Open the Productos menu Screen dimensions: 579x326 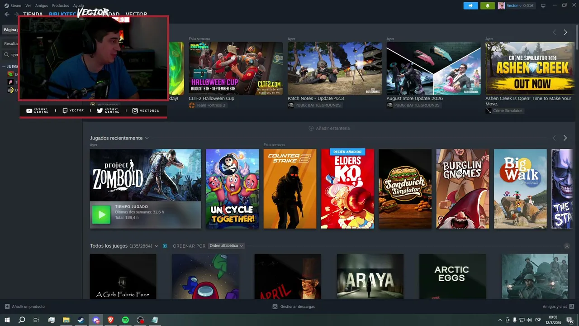point(61,6)
